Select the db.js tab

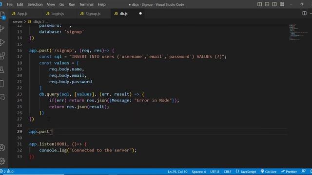(x=123, y=14)
